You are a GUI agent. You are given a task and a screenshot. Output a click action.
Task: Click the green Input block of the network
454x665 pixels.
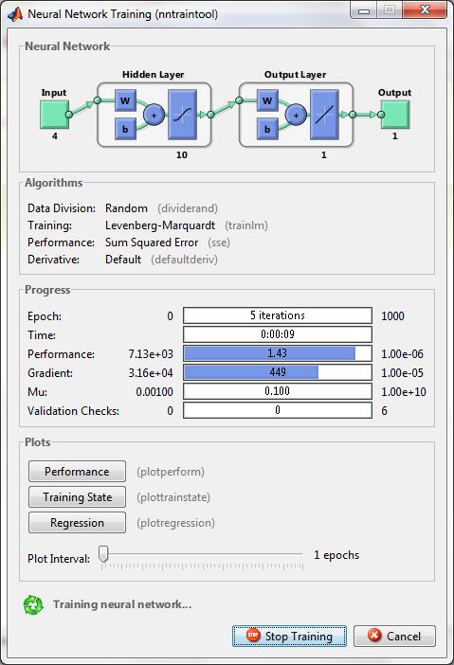click(54, 114)
